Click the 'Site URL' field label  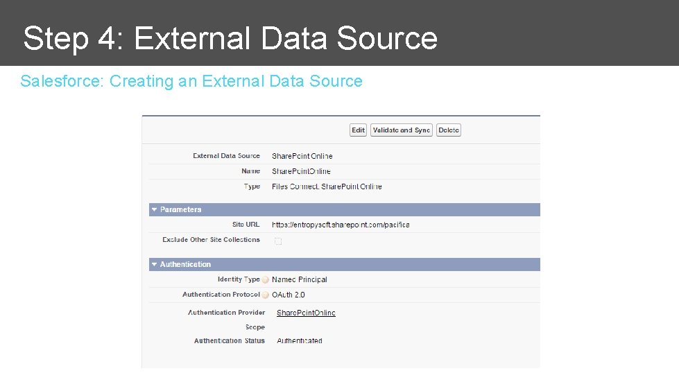(246, 225)
